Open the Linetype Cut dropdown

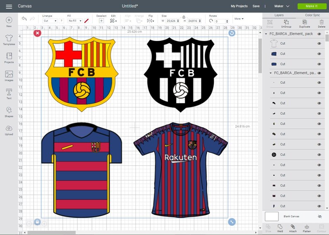[x=50, y=21]
